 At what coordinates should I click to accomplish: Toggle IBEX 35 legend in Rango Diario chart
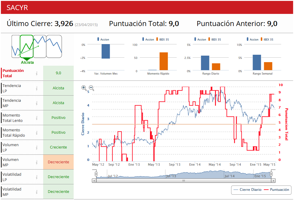pos(214,39)
